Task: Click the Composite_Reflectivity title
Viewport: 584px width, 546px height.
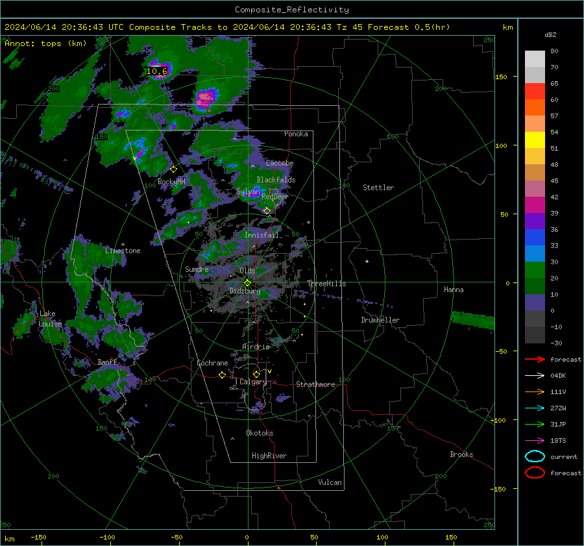Action: point(292,10)
